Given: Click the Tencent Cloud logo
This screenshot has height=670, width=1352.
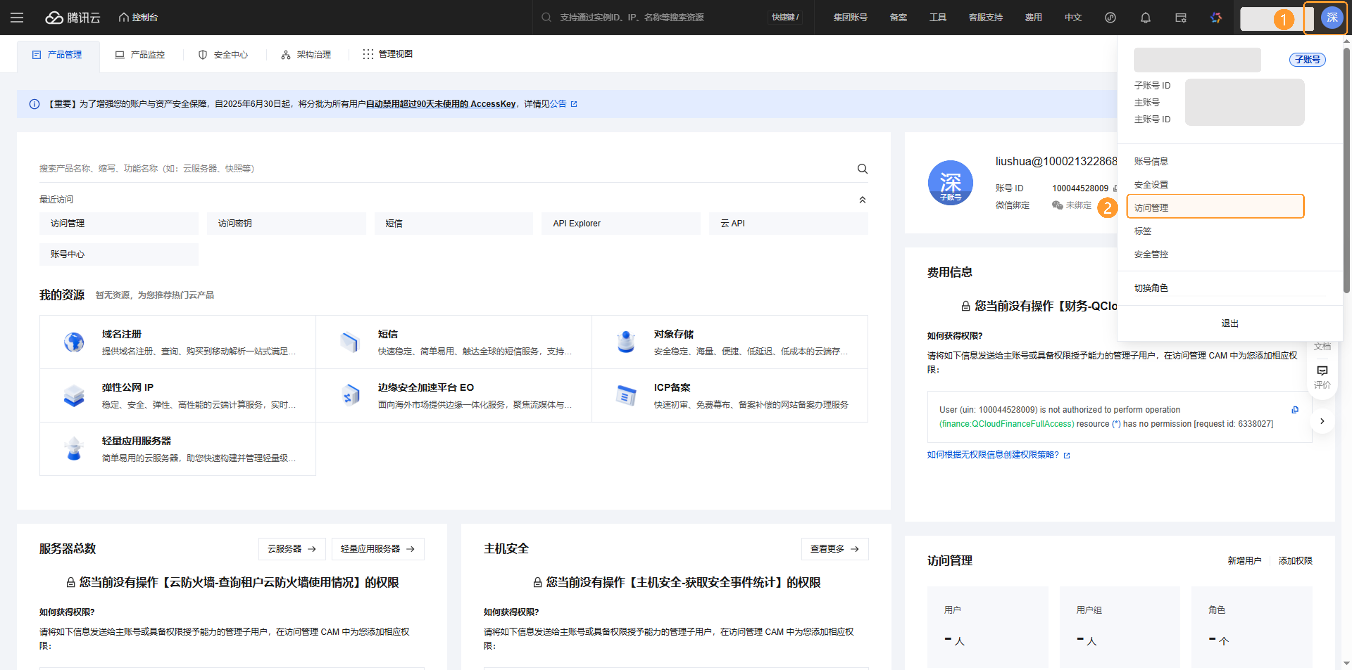Looking at the screenshot, I should coord(73,17).
